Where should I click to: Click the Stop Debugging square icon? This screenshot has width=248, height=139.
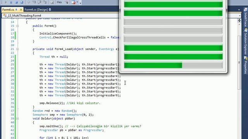(16, 2)
